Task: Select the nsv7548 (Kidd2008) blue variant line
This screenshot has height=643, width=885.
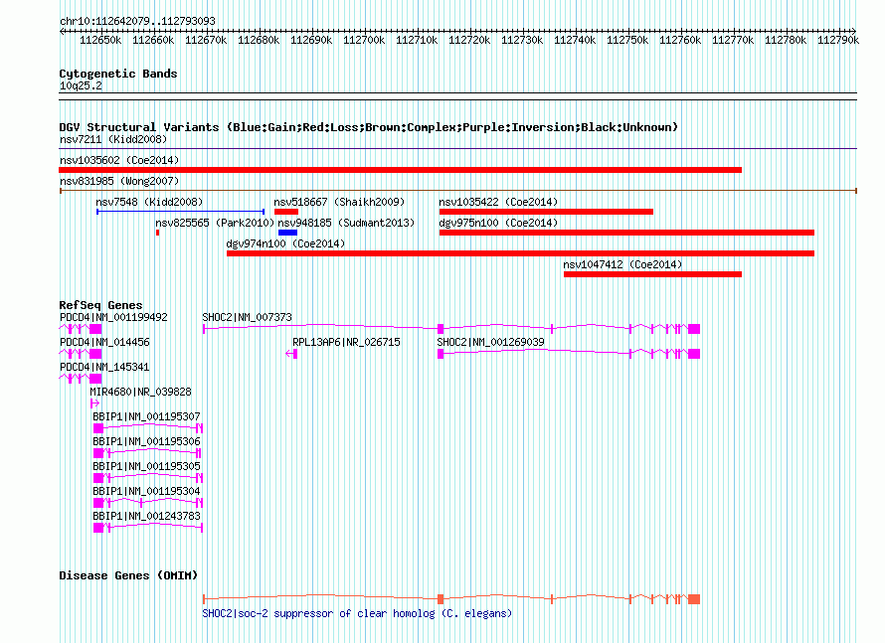Action: tap(181, 212)
